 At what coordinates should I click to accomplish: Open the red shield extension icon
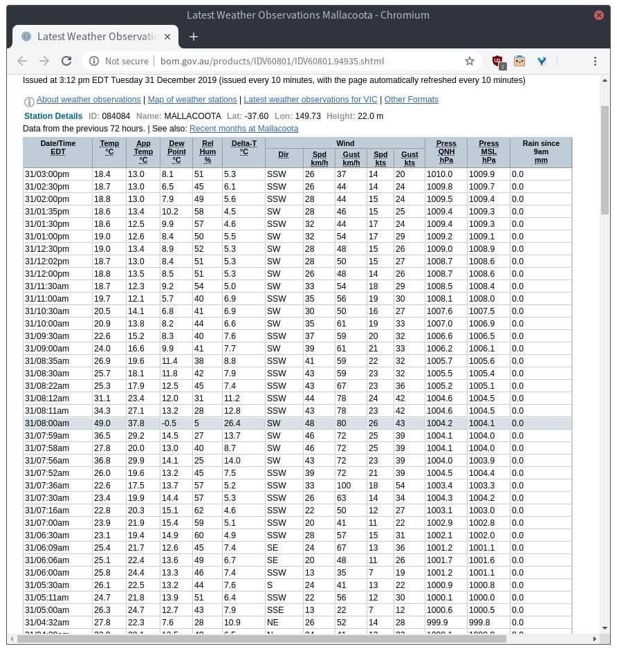click(x=497, y=62)
